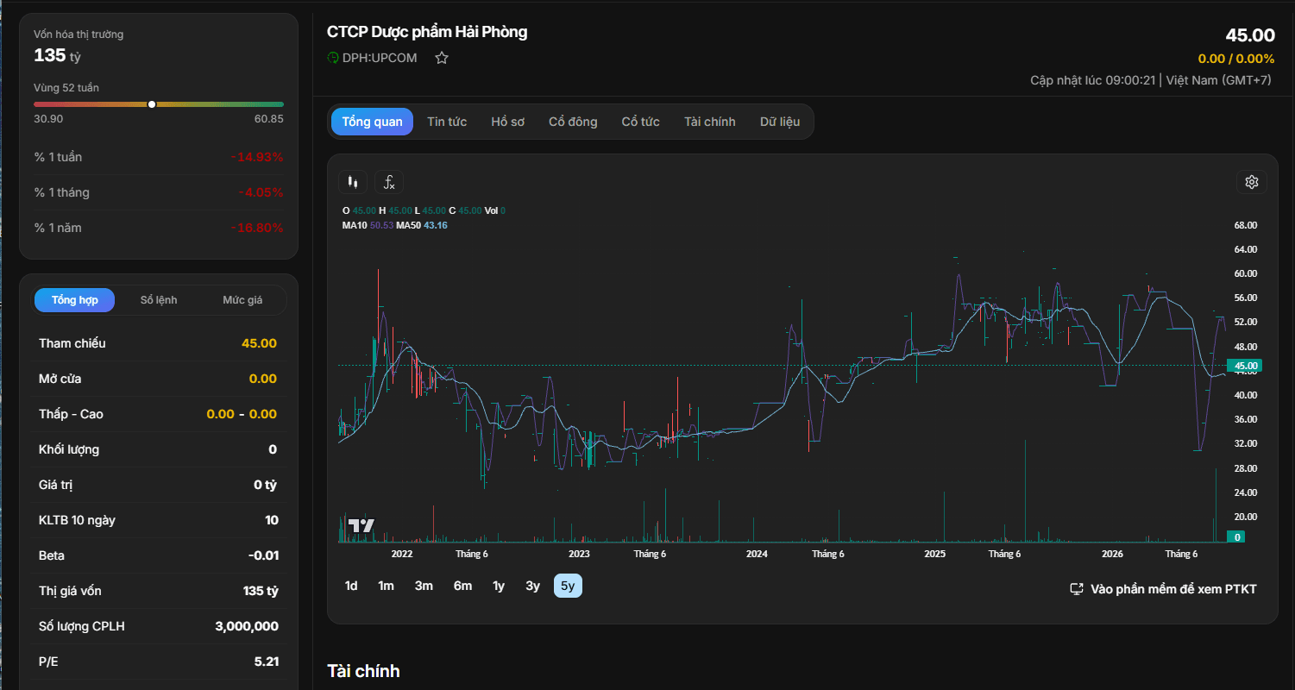The width and height of the screenshot is (1295, 690).
Task: Click the Giá trị row
Action: tap(158, 485)
